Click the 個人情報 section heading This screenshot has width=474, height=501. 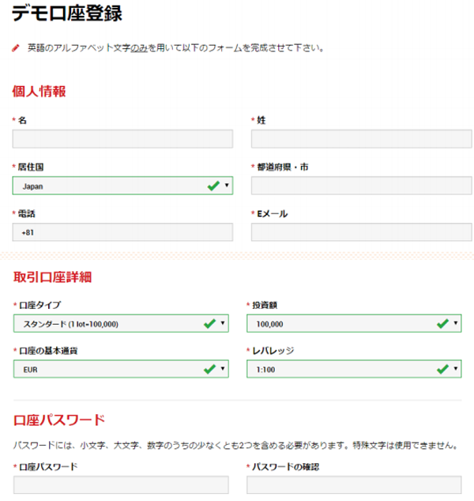coord(39,91)
